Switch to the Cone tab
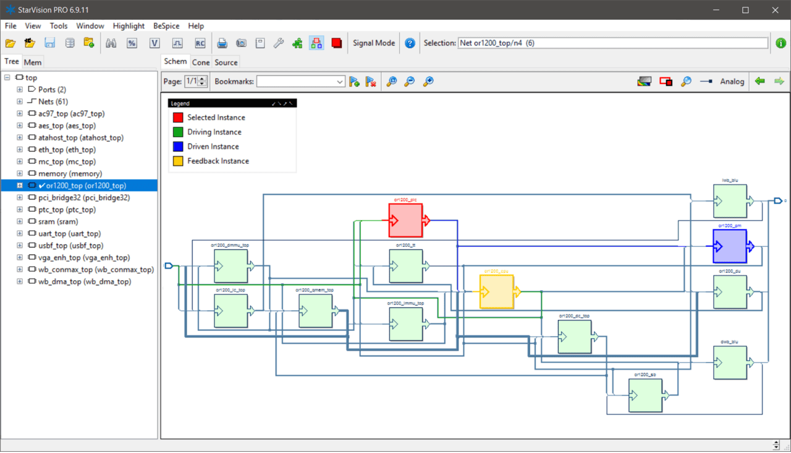 [x=201, y=62]
